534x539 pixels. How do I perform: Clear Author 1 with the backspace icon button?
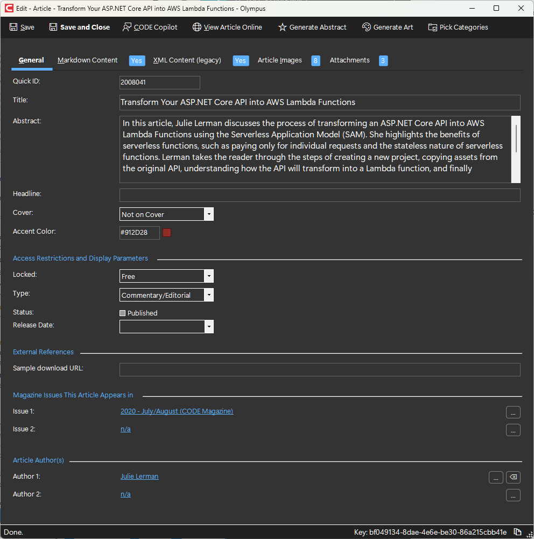513,477
